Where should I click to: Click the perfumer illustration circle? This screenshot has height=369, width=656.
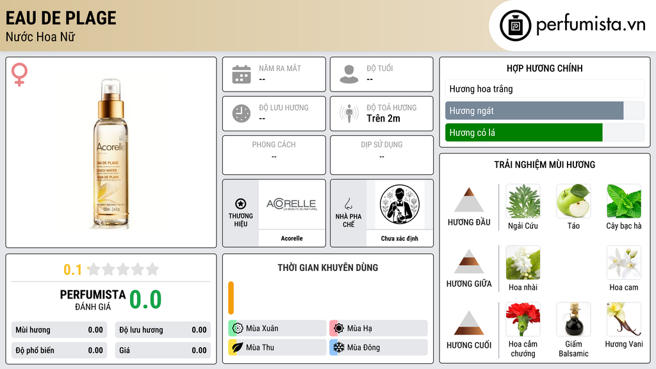400,204
